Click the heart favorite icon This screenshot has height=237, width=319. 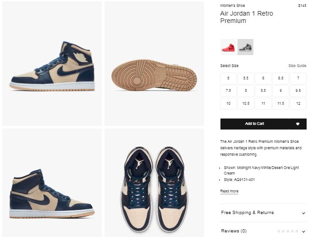tap(297, 124)
